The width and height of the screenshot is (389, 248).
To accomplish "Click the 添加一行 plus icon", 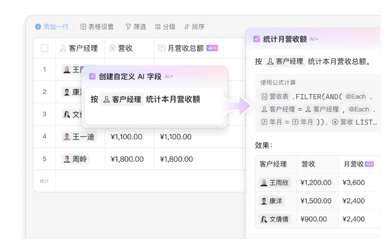I will tap(38, 27).
